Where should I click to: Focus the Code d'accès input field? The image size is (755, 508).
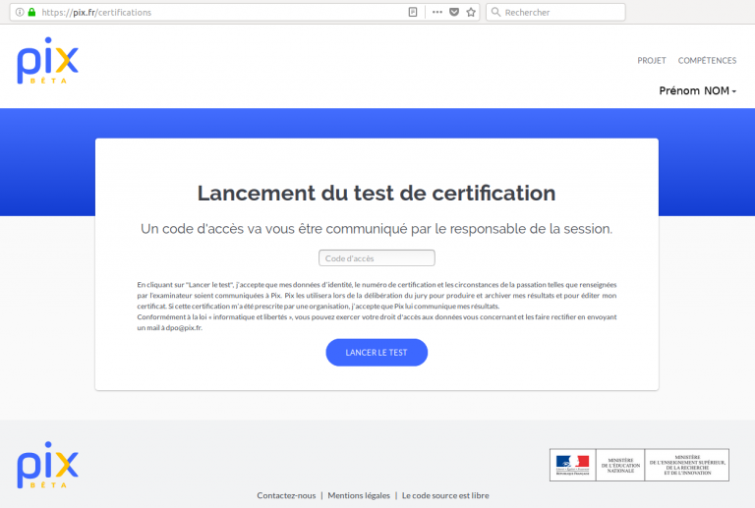coord(377,258)
